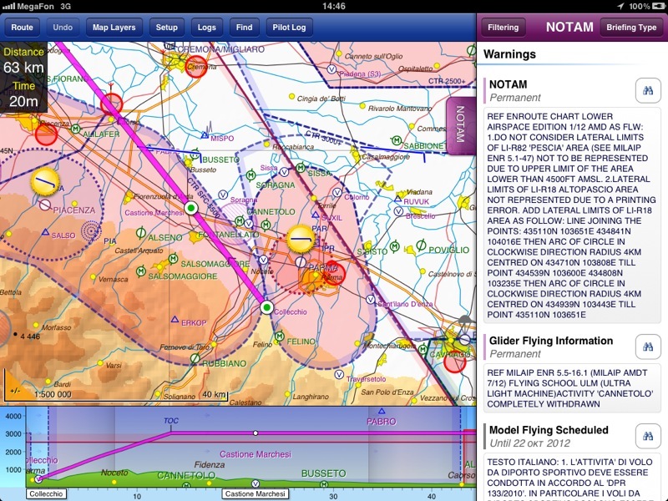Tap the ERKOP triangle waypoint on map
The height and width of the screenshot is (501, 668).
175,320
